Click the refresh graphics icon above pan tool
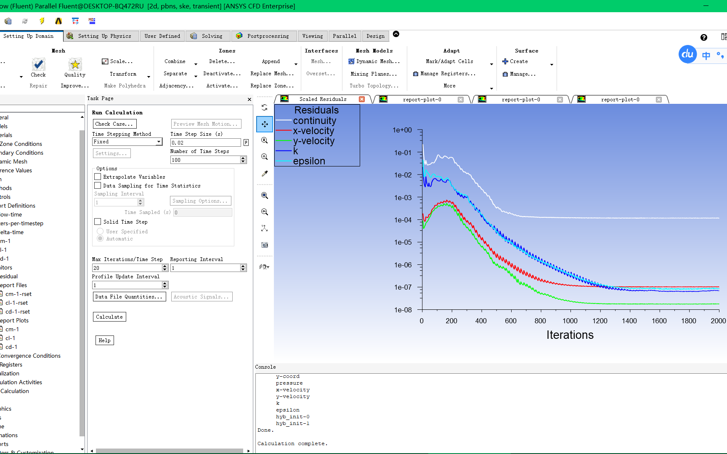The width and height of the screenshot is (727, 454). pos(265,108)
